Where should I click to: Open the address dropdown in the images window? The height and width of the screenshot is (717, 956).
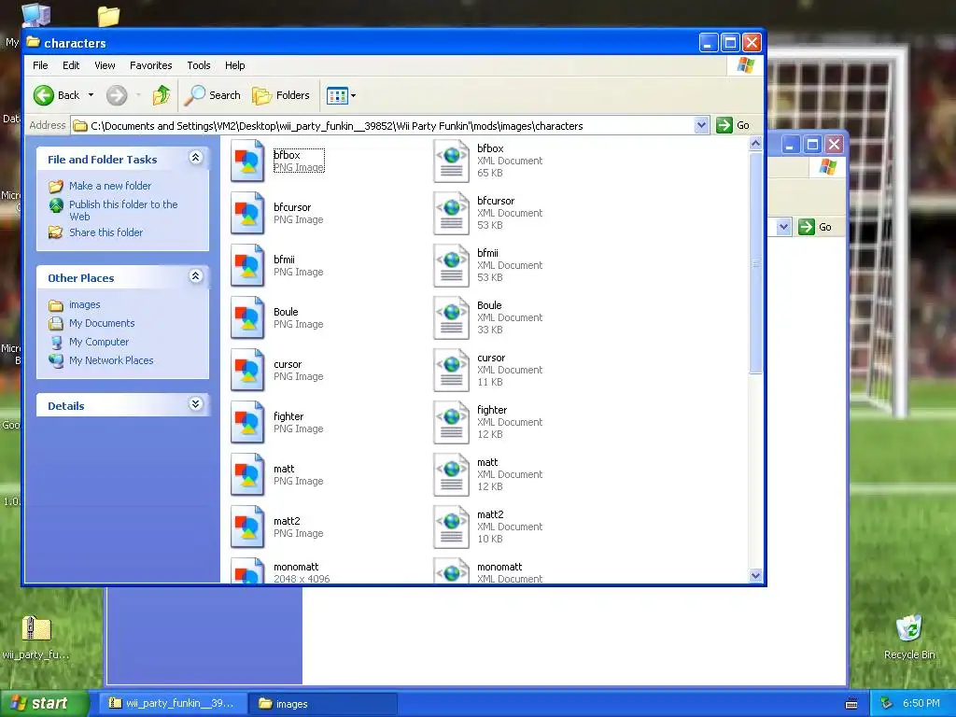click(x=784, y=227)
